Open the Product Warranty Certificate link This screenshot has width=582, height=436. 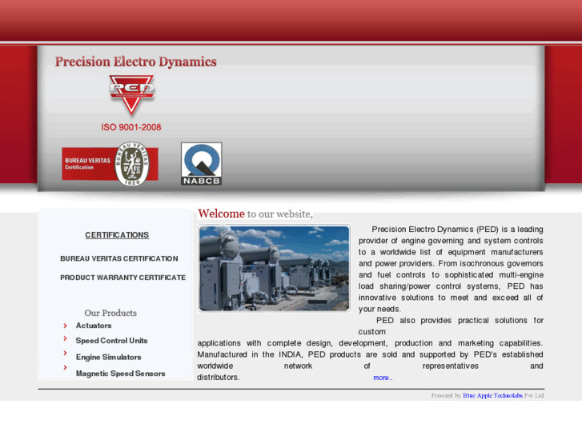[122, 278]
